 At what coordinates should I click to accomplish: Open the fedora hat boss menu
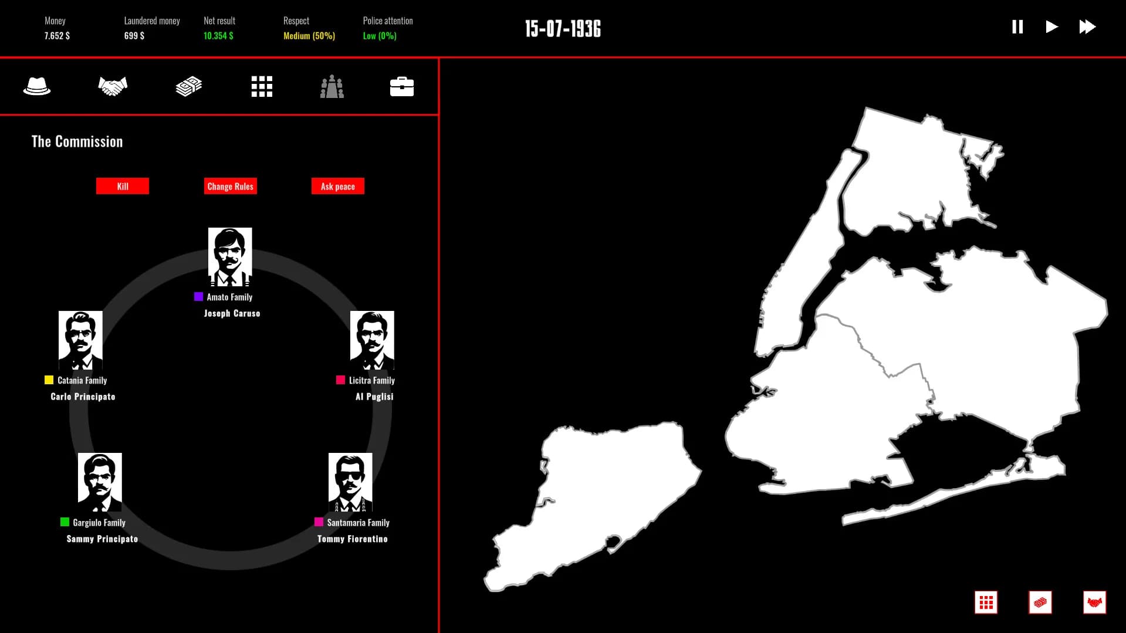click(37, 86)
